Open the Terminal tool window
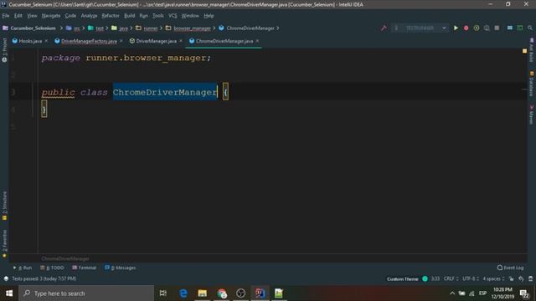Image resolution: width=536 pixels, height=301 pixels. [x=84, y=268]
